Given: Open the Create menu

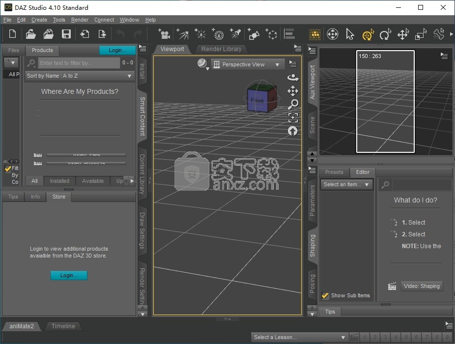Looking at the screenshot, I should coord(39,20).
